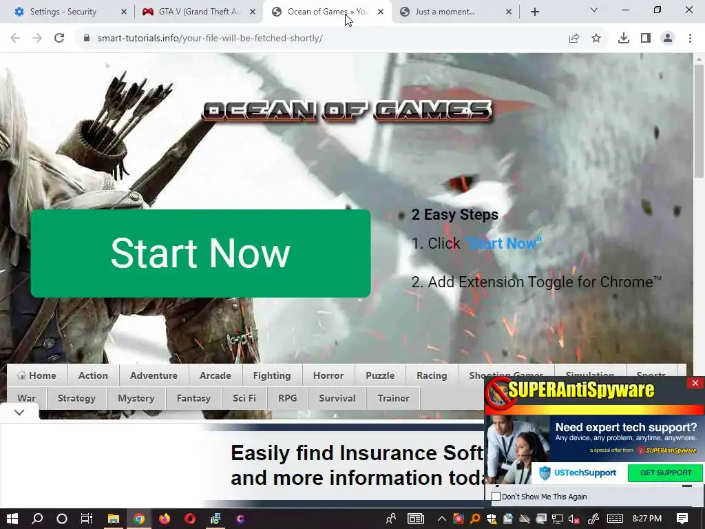
Task: Open File Explorer from taskbar
Action: (114, 519)
